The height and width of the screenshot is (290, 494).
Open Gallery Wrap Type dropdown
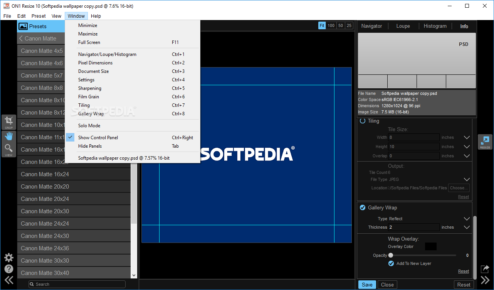point(467,219)
